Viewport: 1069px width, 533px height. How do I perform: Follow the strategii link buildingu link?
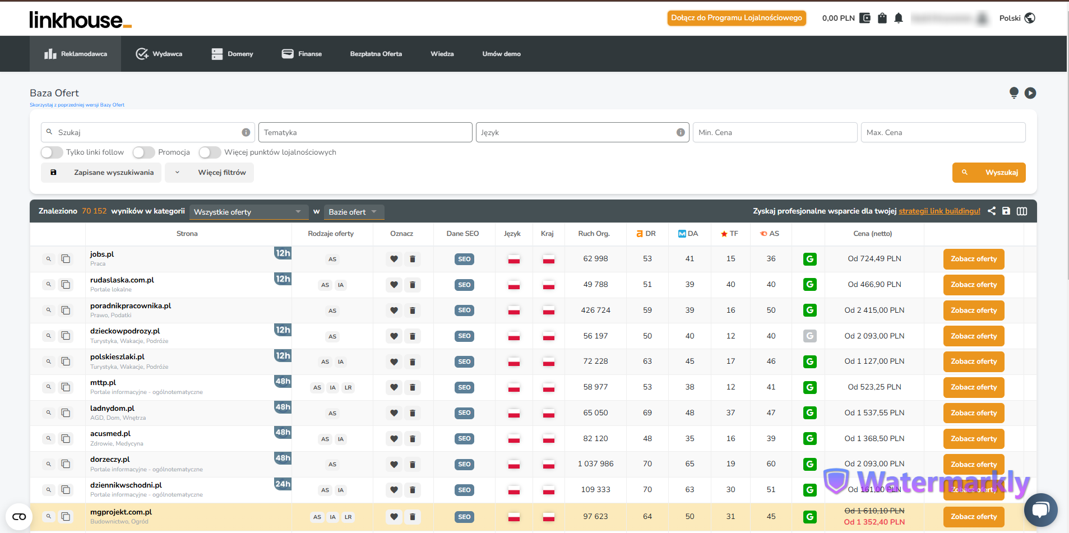(940, 211)
